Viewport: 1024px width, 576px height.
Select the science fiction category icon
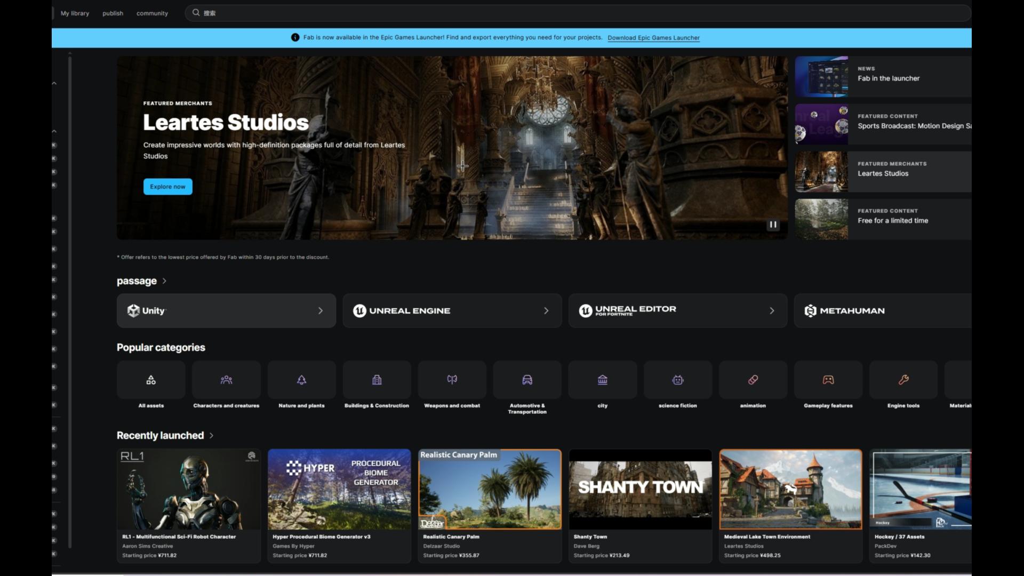click(677, 380)
